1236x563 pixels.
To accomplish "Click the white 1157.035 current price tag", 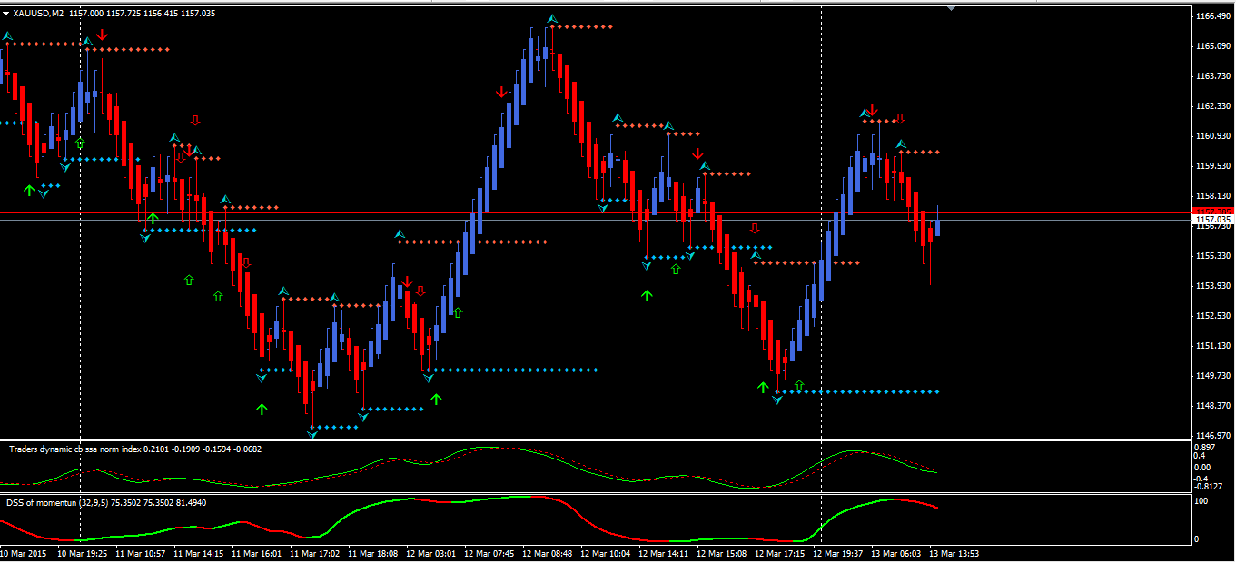I will (1213, 220).
